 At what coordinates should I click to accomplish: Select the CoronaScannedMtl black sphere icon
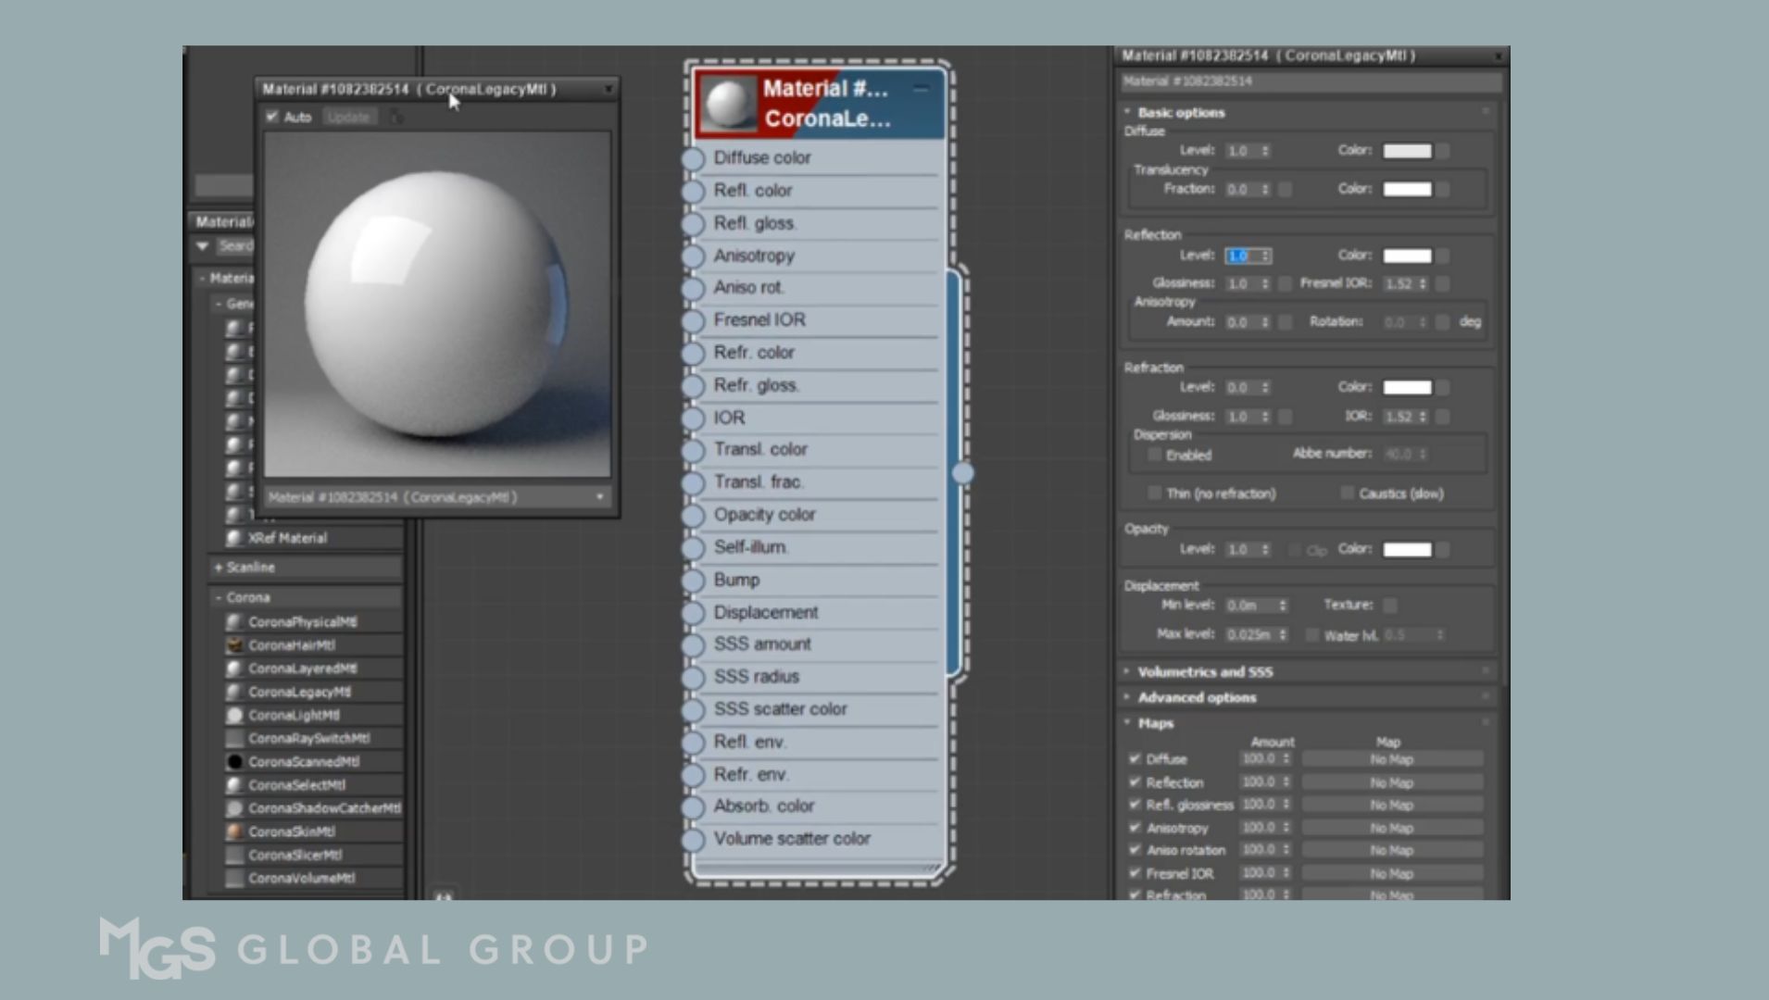[234, 761]
